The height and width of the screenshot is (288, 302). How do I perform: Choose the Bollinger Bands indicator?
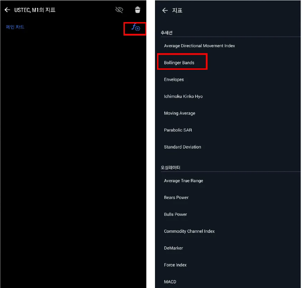[179, 63]
